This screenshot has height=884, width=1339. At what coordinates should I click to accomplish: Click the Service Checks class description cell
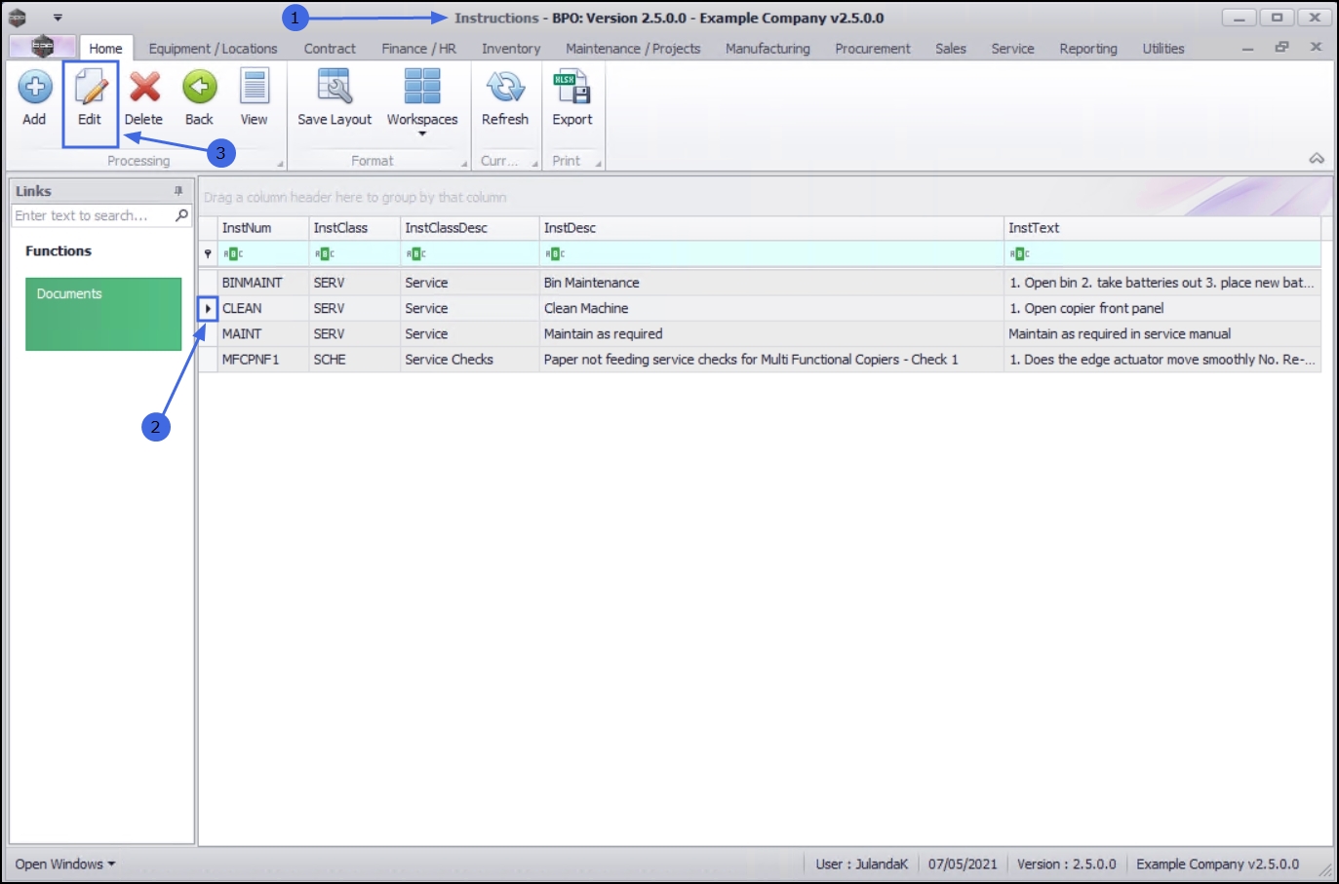469,360
